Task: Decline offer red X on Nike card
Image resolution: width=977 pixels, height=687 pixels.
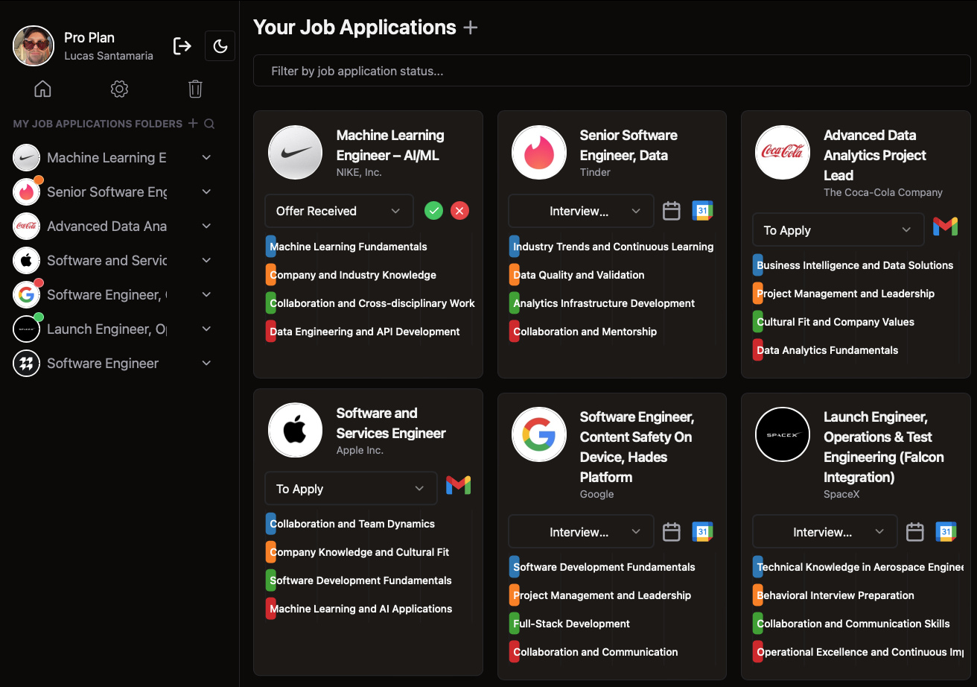Action: [x=460, y=211]
